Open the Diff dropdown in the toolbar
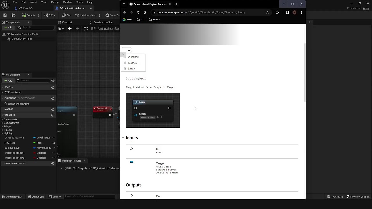The image size is (372, 209). (x=54, y=15)
